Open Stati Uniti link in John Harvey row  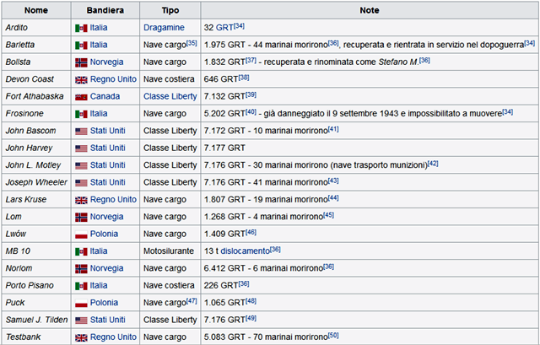pos(108,148)
